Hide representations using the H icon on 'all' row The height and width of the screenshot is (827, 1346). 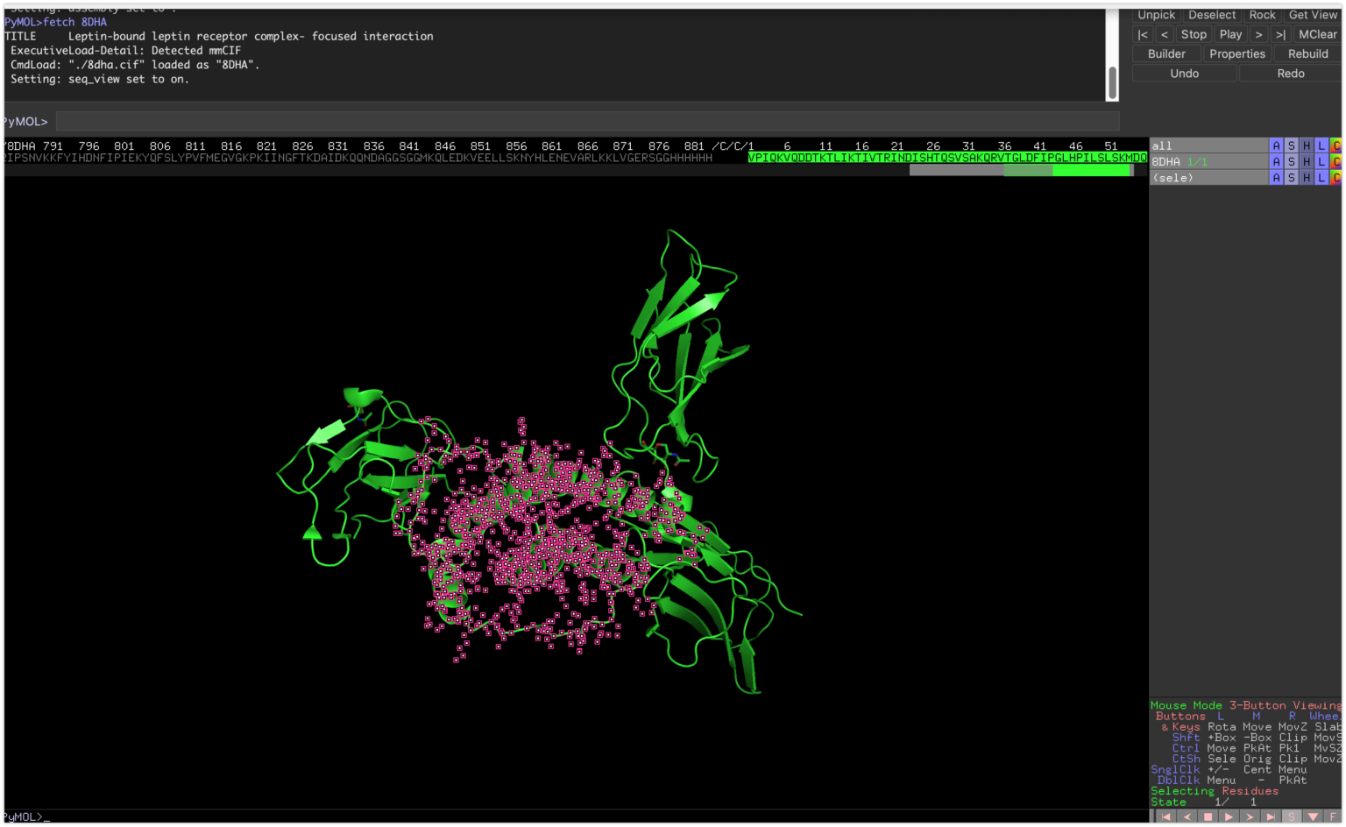(1307, 145)
